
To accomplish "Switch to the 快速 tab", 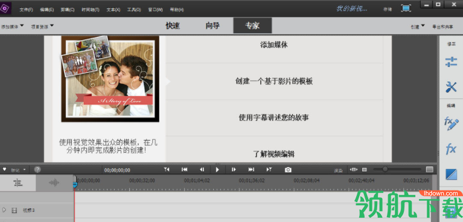I will [x=173, y=26].
